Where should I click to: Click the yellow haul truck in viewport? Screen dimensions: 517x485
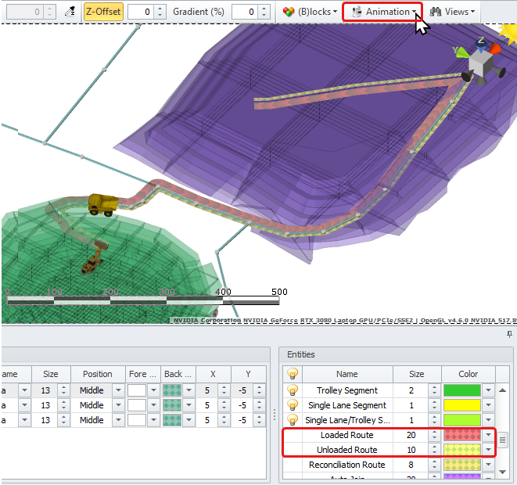tap(103, 204)
